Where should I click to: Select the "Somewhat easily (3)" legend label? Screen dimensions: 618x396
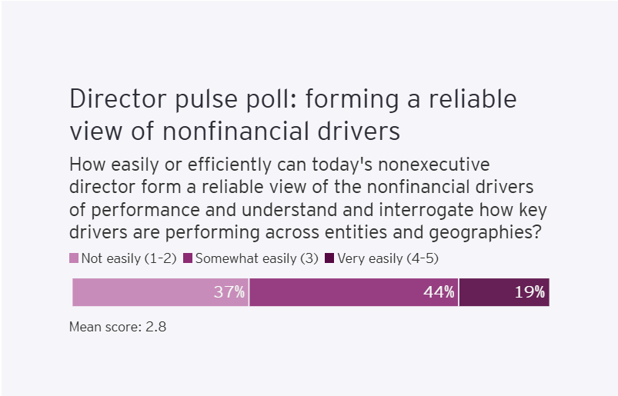point(256,258)
